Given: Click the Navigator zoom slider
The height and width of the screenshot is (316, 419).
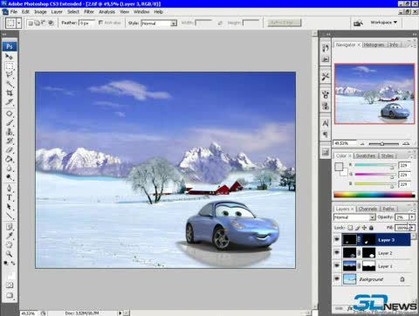Looking at the screenshot, I should tap(383, 143).
